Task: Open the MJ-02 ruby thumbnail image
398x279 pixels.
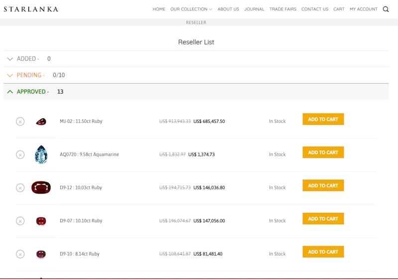Action: [x=41, y=121]
